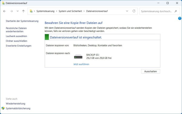This screenshot has width=182, height=114.
Task: Open Wiederherstellung link under Siehe auch
Action: (x=15, y=104)
